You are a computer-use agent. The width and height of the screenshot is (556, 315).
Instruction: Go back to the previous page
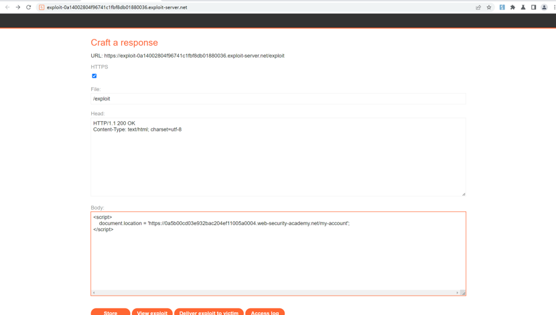click(x=7, y=7)
